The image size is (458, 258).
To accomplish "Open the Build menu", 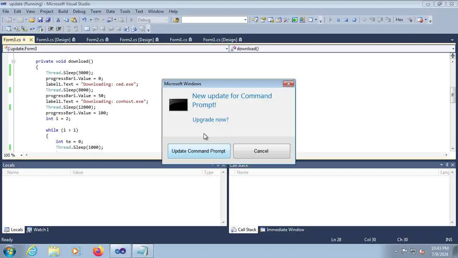I will pyautogui.click(x=63, y=11).
